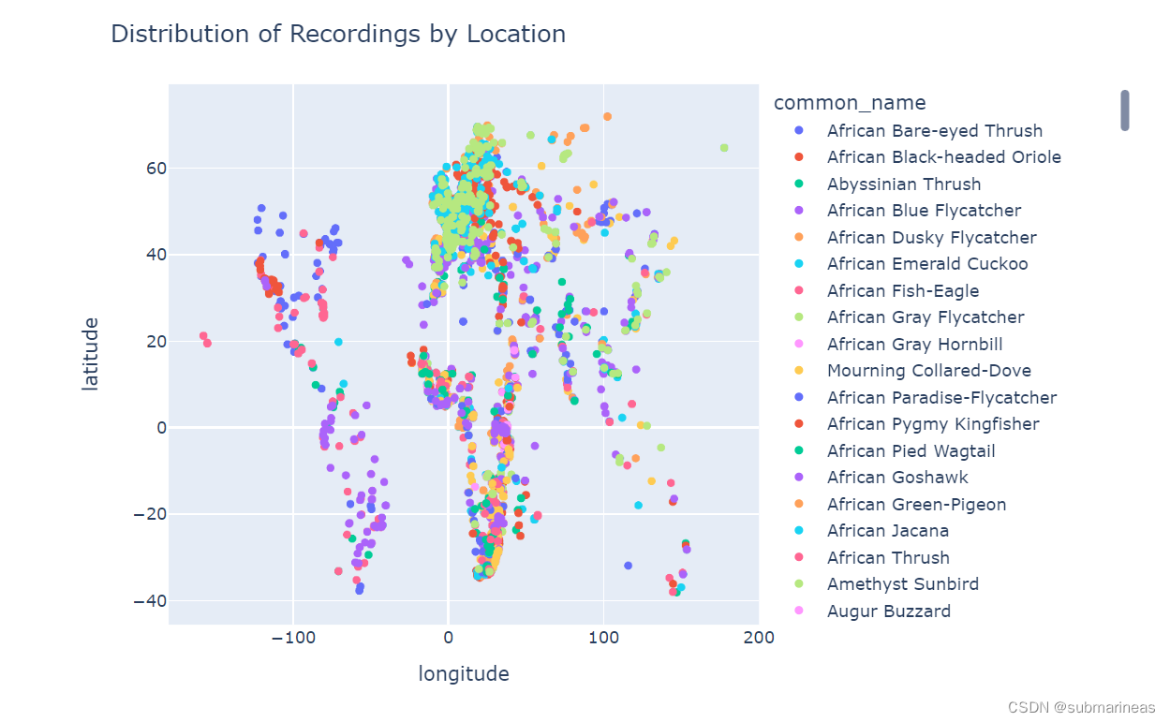Hide African Blue Flycatcher trace
Image resolution: width=1170 pixels, height=722 pixels.
click(x=907, y=211)
